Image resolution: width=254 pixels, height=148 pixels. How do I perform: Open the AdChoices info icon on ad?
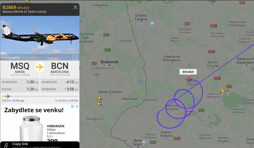coord(73,106)
